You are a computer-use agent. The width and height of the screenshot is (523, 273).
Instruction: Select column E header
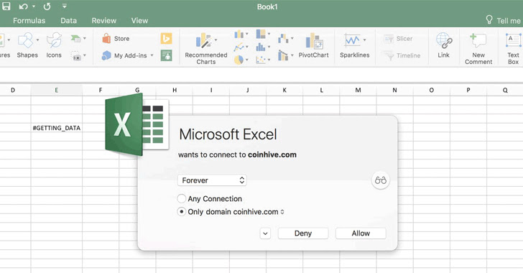[x=56, y=90]
